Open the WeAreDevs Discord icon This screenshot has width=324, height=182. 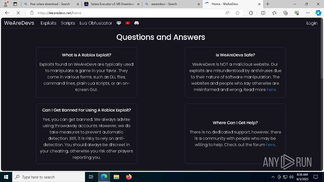[x=136, y=23]
